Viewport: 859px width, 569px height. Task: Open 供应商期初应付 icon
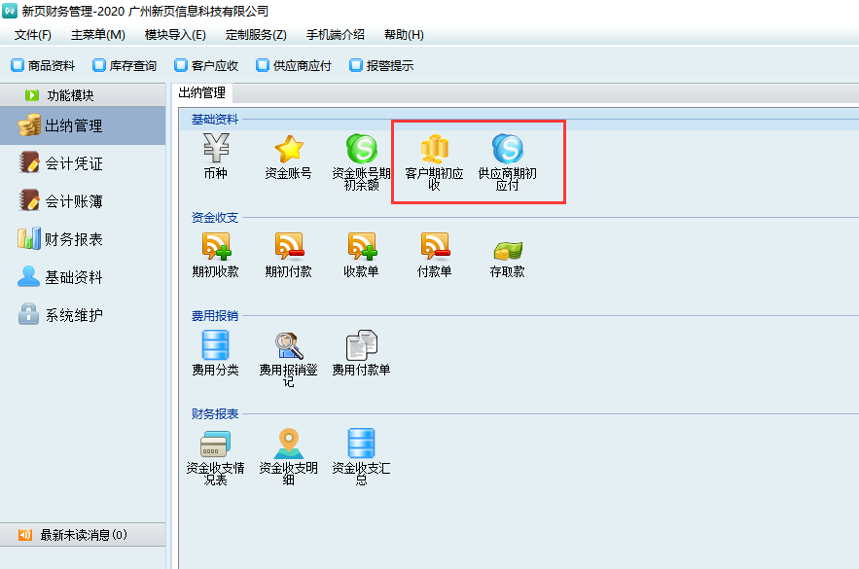tap(507, 149)
